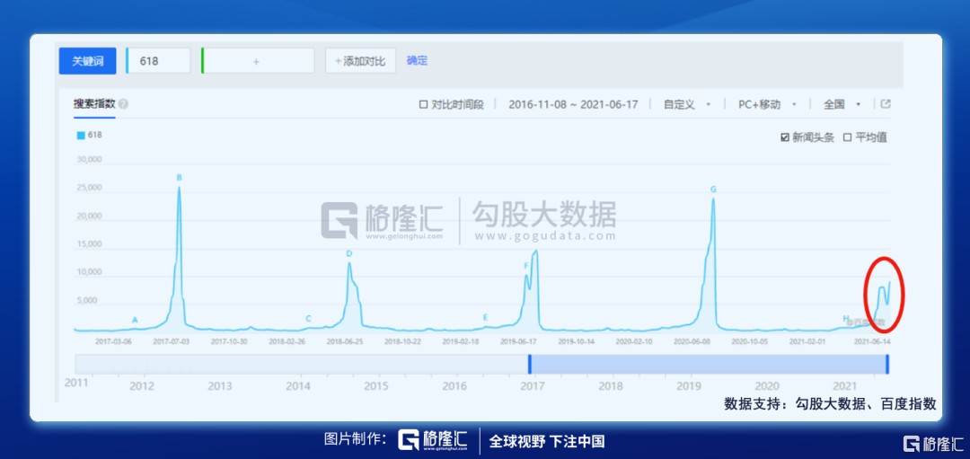Select the 618 keyword input field
This screenshot has height=459, width=970.
[158, 61]
